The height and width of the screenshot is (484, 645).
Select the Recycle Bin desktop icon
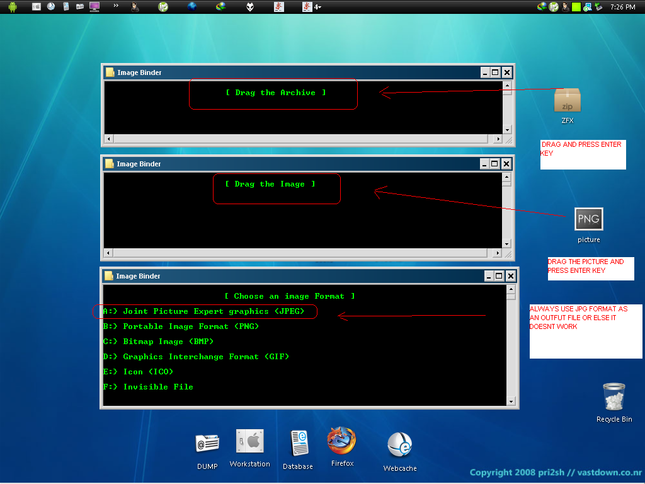[x=614, y=403]
